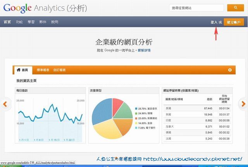The image size is (248, 167).
Task: Click the 平均網站停留時間 column header
Action: coord(224,99)
